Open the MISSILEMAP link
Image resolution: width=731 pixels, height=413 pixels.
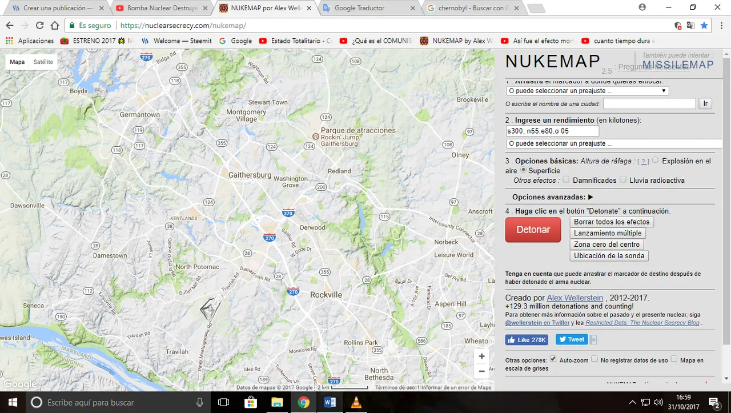[x=678, y=65]
